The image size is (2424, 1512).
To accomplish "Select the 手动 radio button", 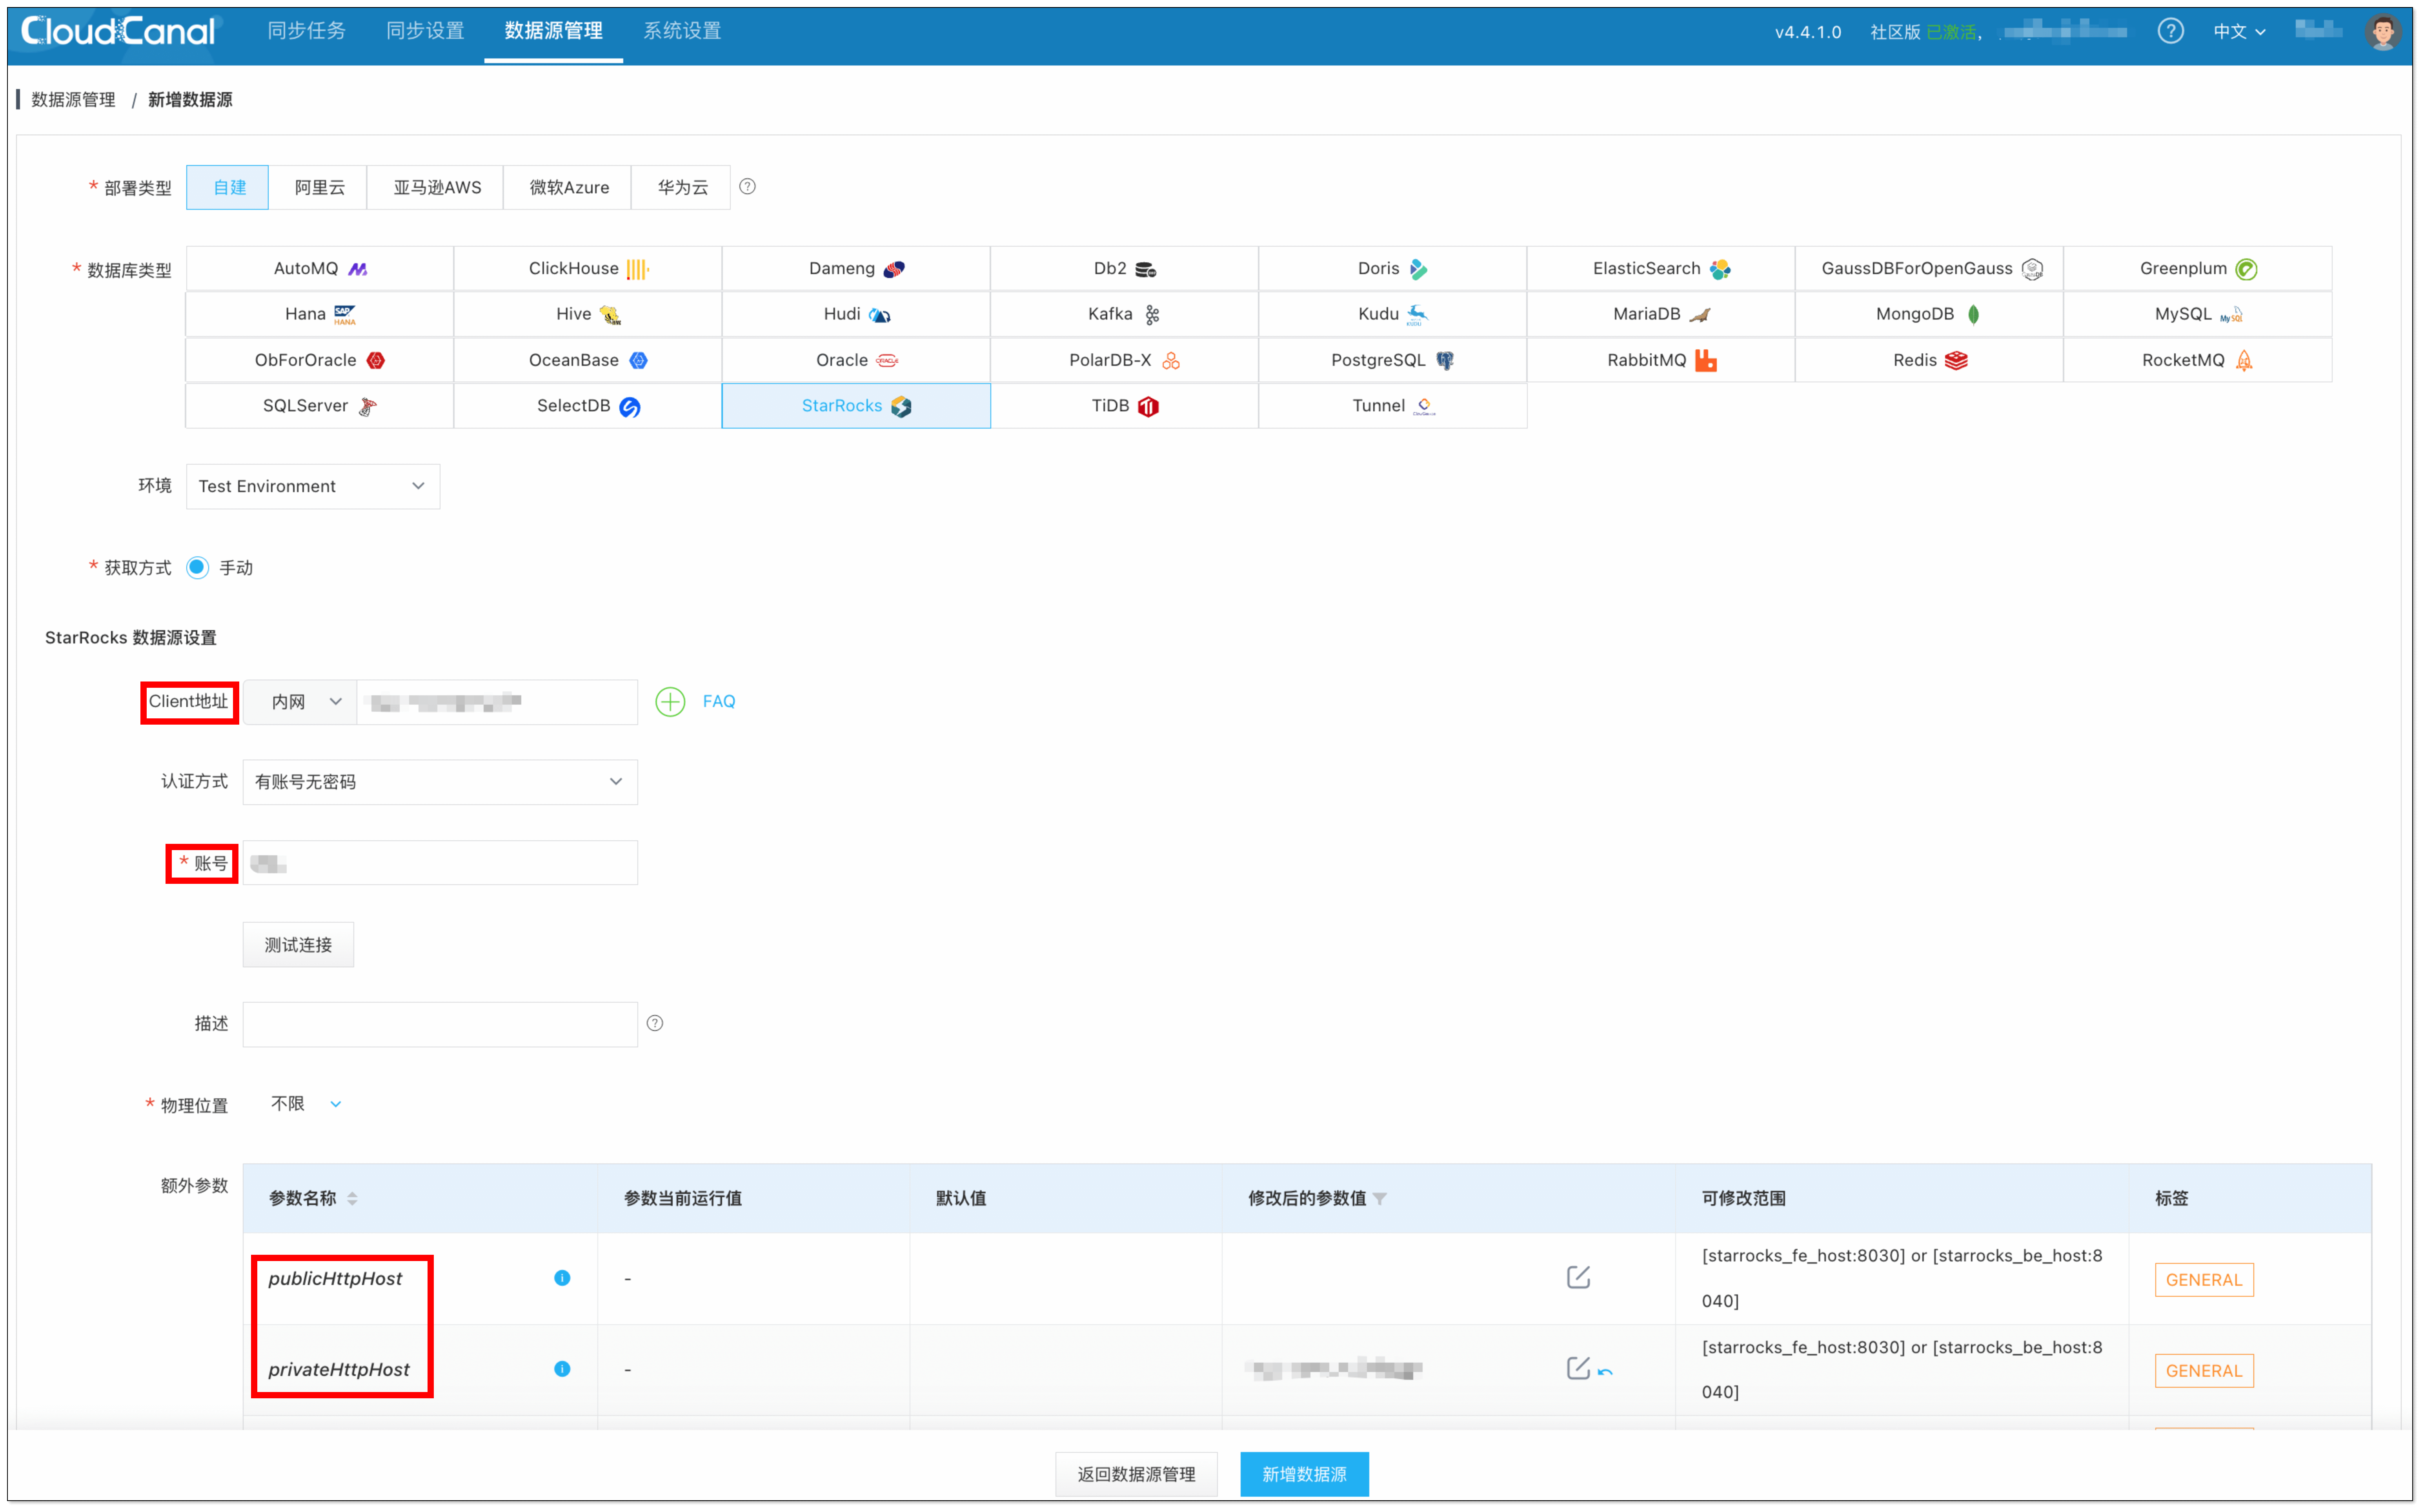I will click(198, 568).
